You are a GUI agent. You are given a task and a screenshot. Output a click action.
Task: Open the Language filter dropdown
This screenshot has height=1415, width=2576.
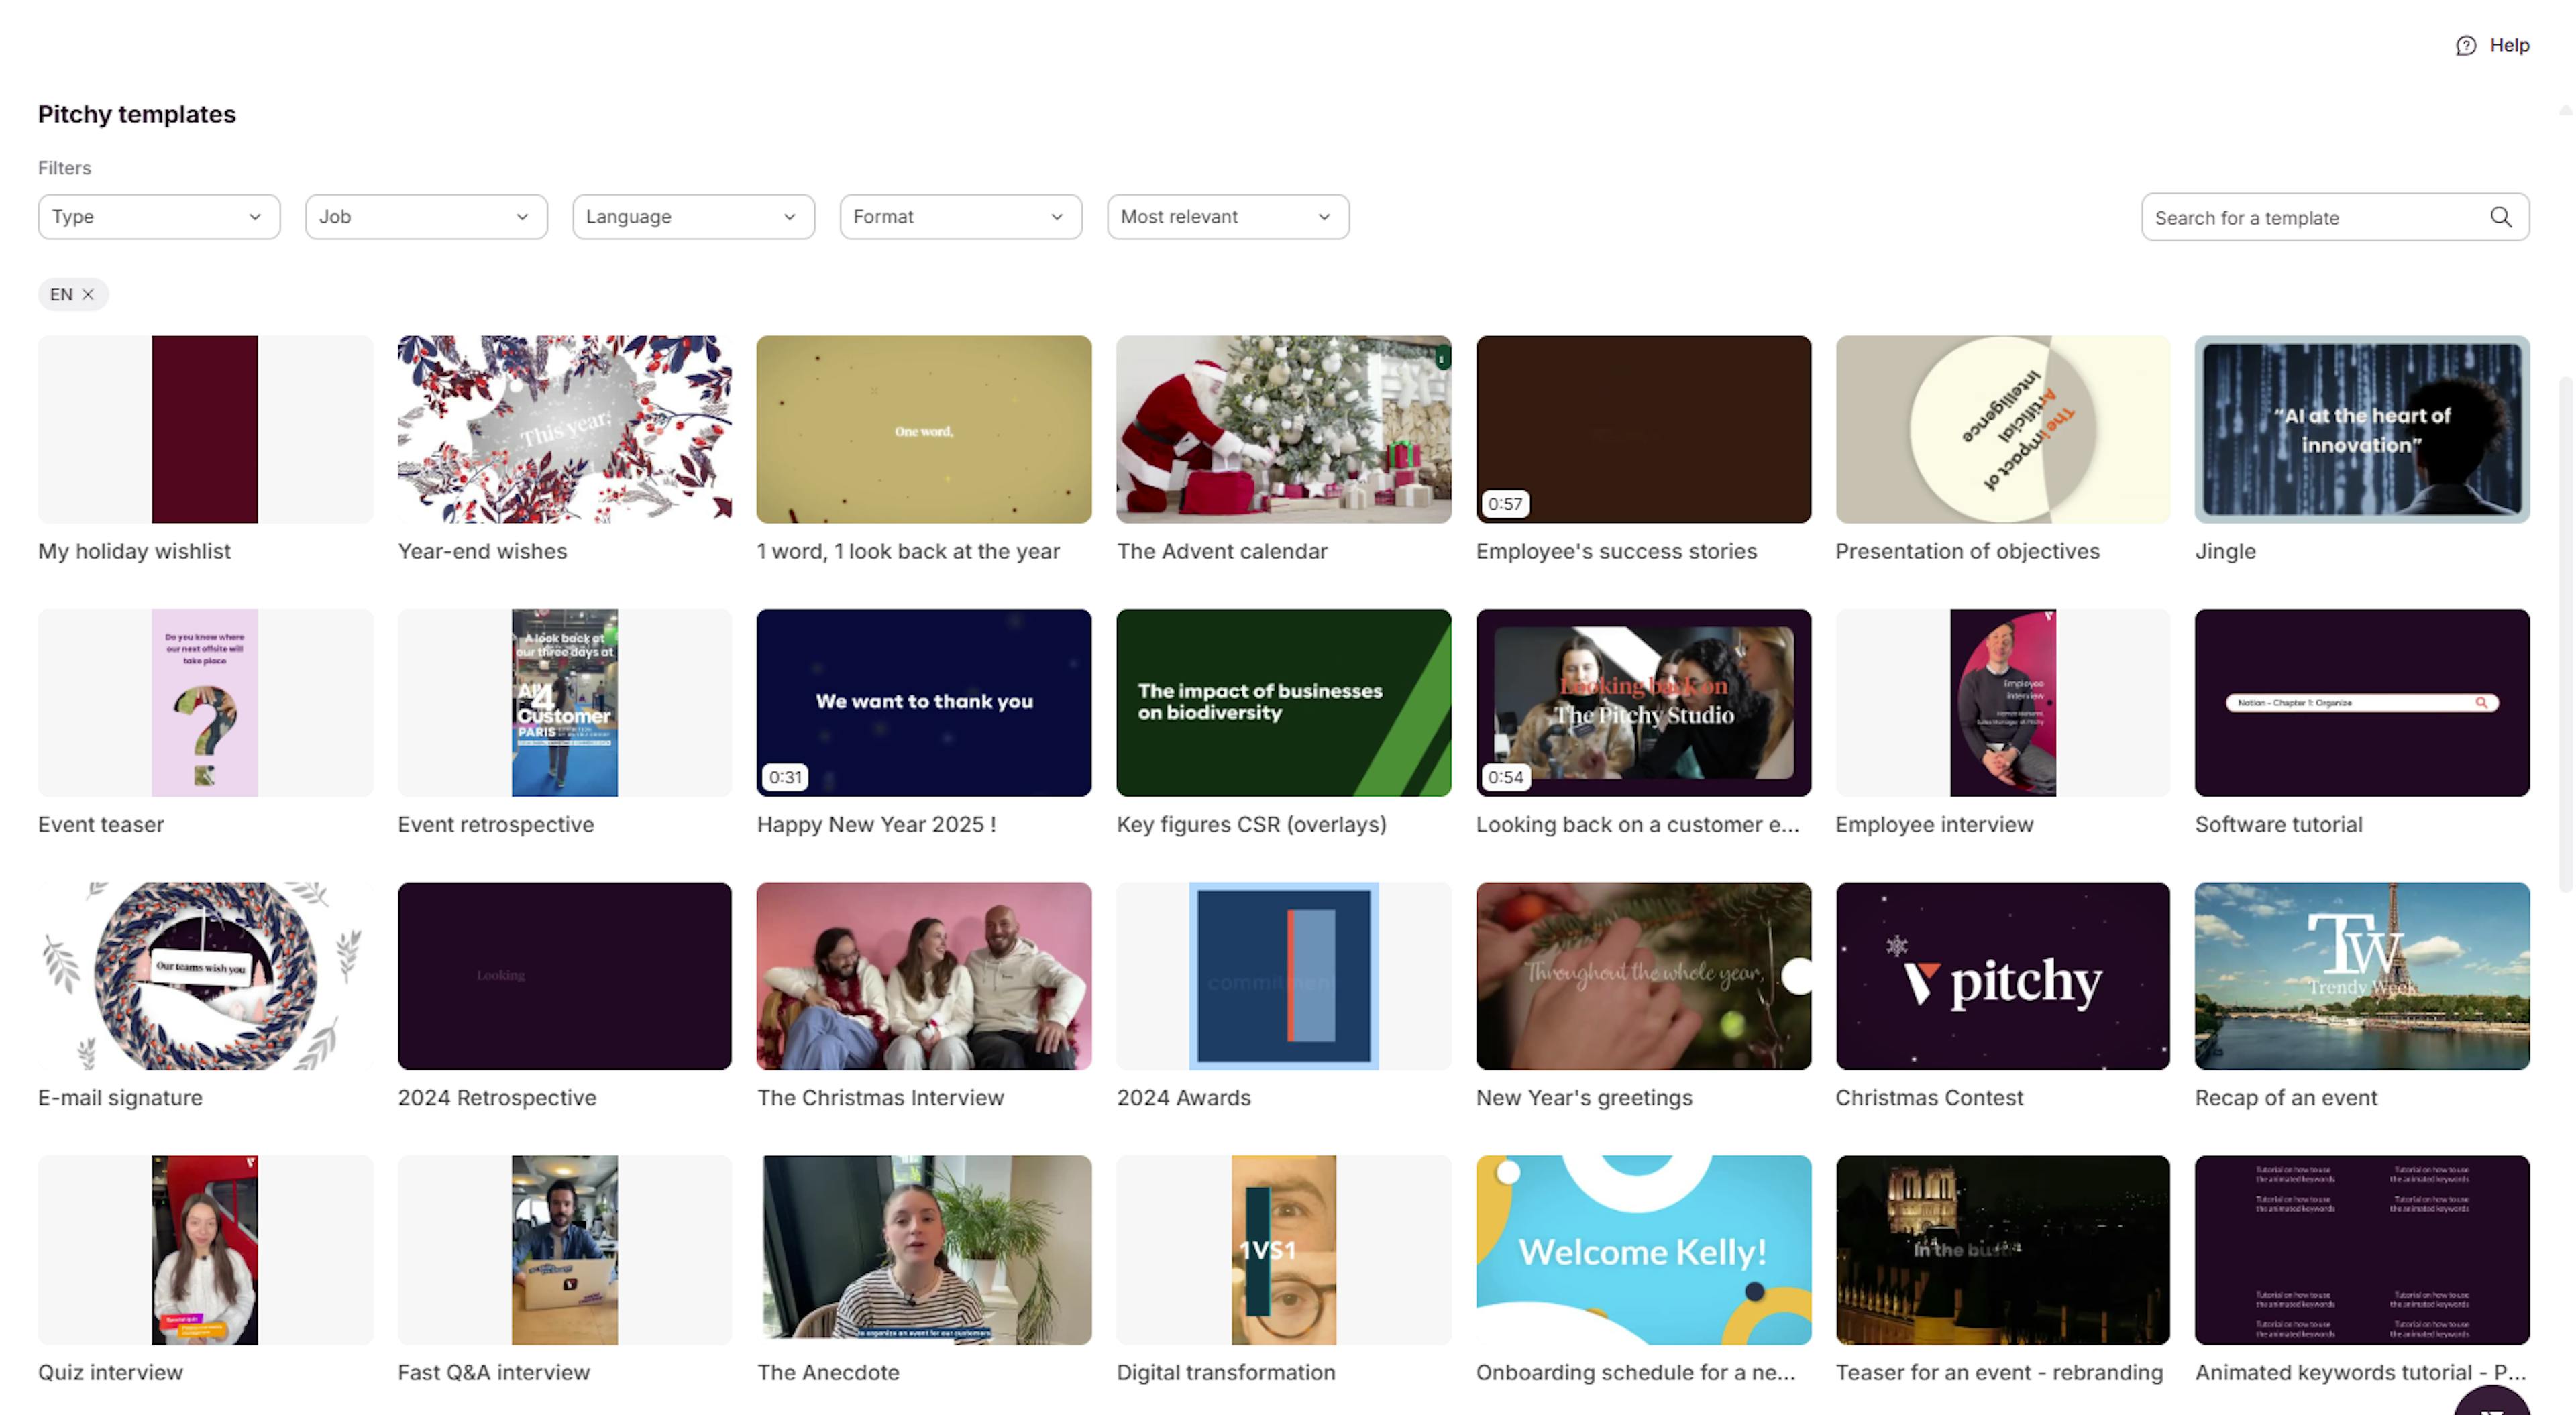pos(693,216)
